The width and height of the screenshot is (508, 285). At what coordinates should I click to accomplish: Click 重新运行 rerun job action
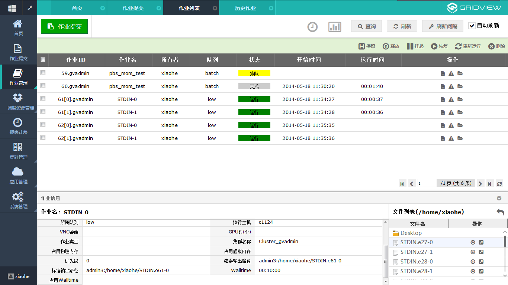[468, 46]
